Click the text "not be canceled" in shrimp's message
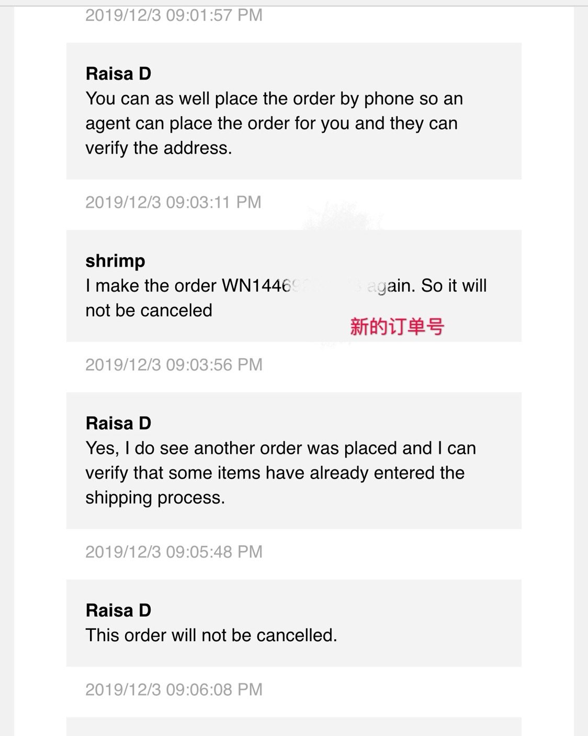588x736 pixels. (x=149, y=310)
